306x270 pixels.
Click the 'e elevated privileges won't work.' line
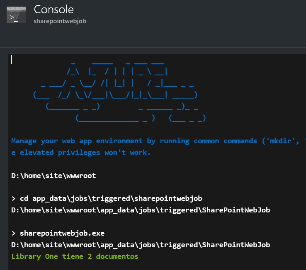81,153
